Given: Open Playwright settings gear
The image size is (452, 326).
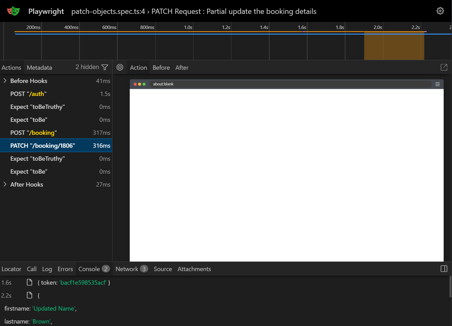Looking at the screenshot, I should pos(440,11).
